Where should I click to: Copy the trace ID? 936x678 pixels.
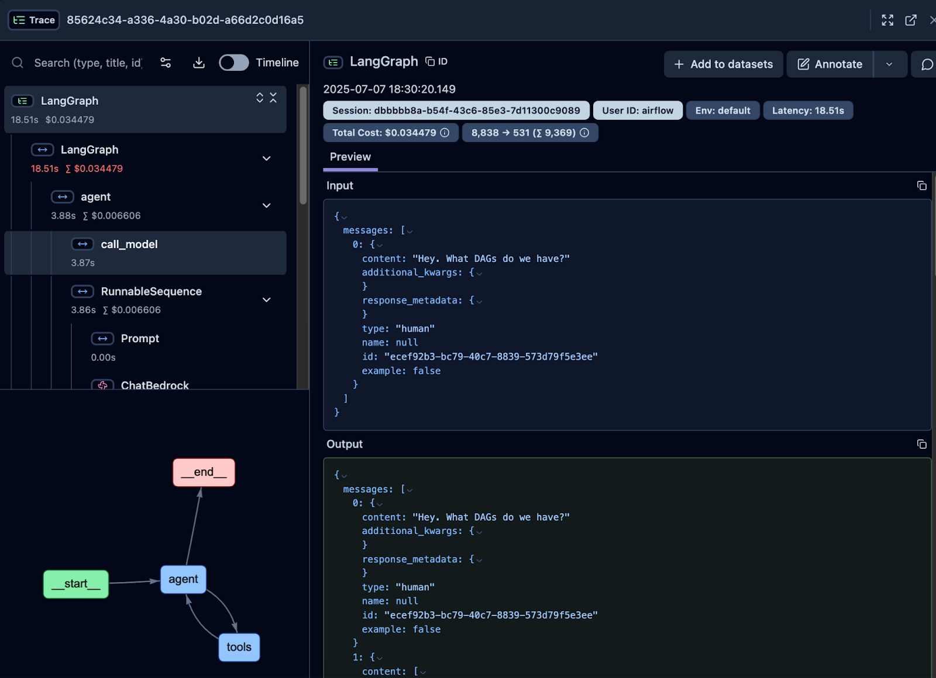coord(436,61)
